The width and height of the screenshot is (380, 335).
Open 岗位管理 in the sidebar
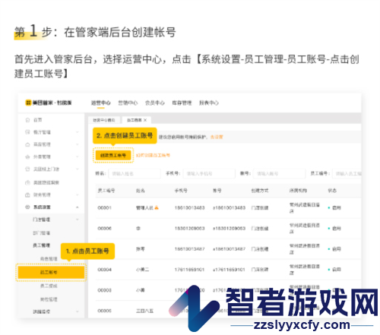49,299
